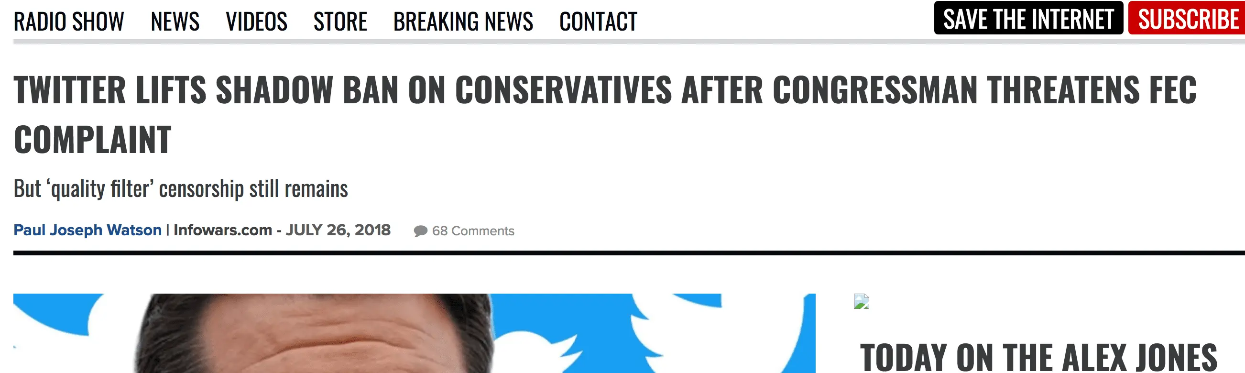The width and height of the screenshot is (1245, 373).
Task: Open the Radio Show menu item
Action: 69,22
